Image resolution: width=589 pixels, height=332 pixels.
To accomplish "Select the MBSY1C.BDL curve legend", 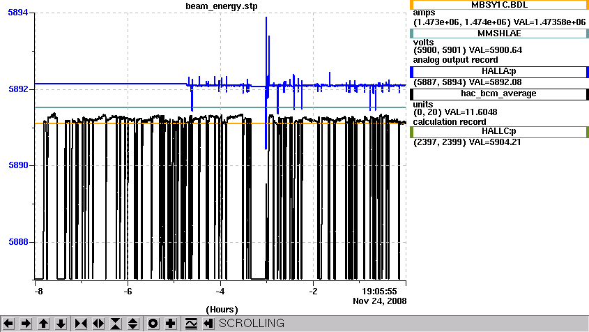I will (x=499, y=5).
